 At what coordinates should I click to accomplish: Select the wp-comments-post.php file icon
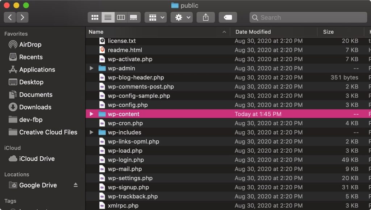(102, 87)
